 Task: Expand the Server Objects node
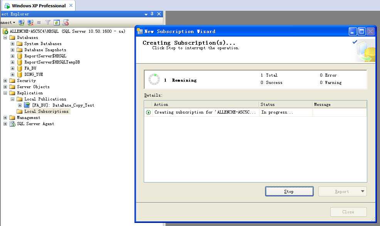click(5, 87)
